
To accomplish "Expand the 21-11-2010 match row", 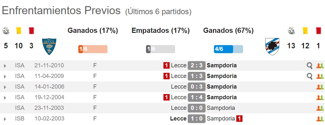I will pos(5,66).
